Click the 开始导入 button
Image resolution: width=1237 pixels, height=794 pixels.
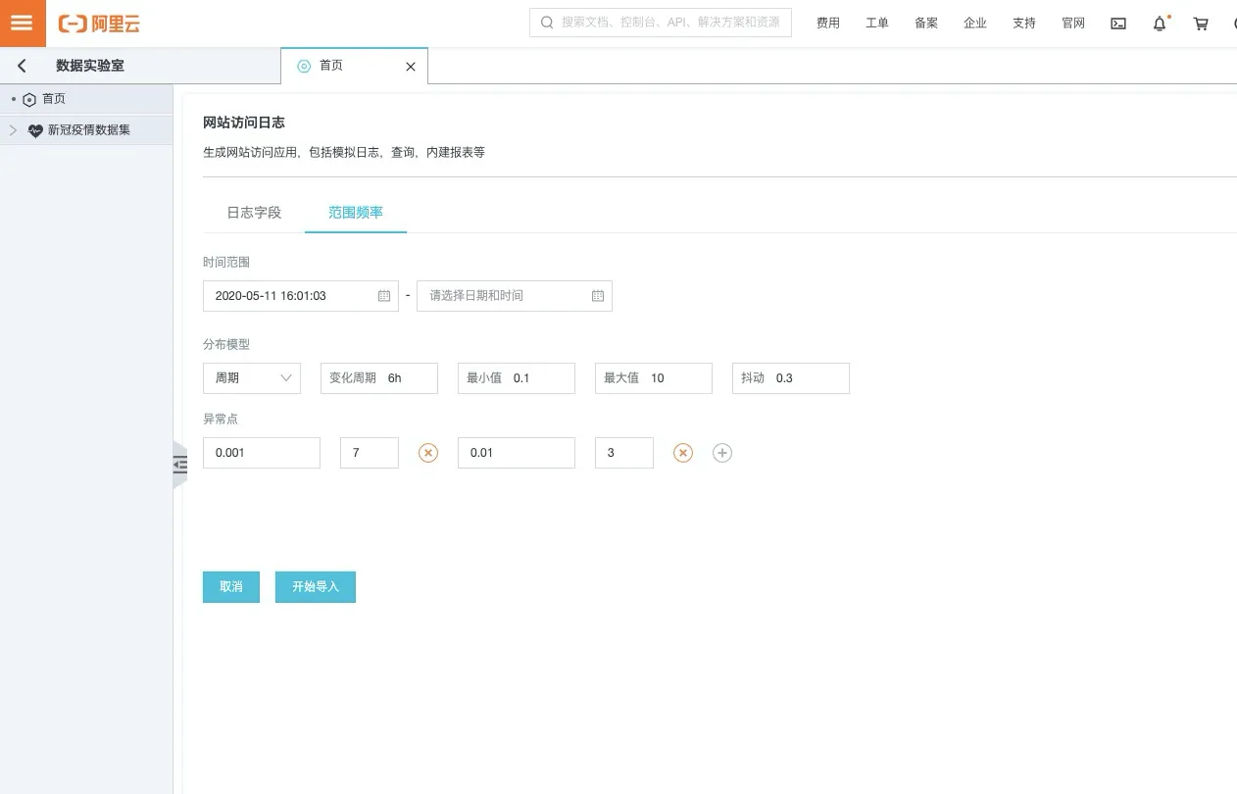pos(316,587)
